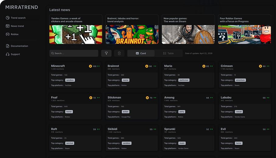Click the trash delete icon
The width and height of the screenshot is (276, 158).
pyautogui.click(x=119, y=53)
